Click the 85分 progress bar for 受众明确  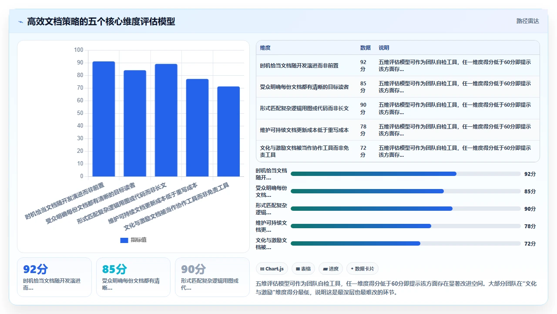[x=406, y=191]
